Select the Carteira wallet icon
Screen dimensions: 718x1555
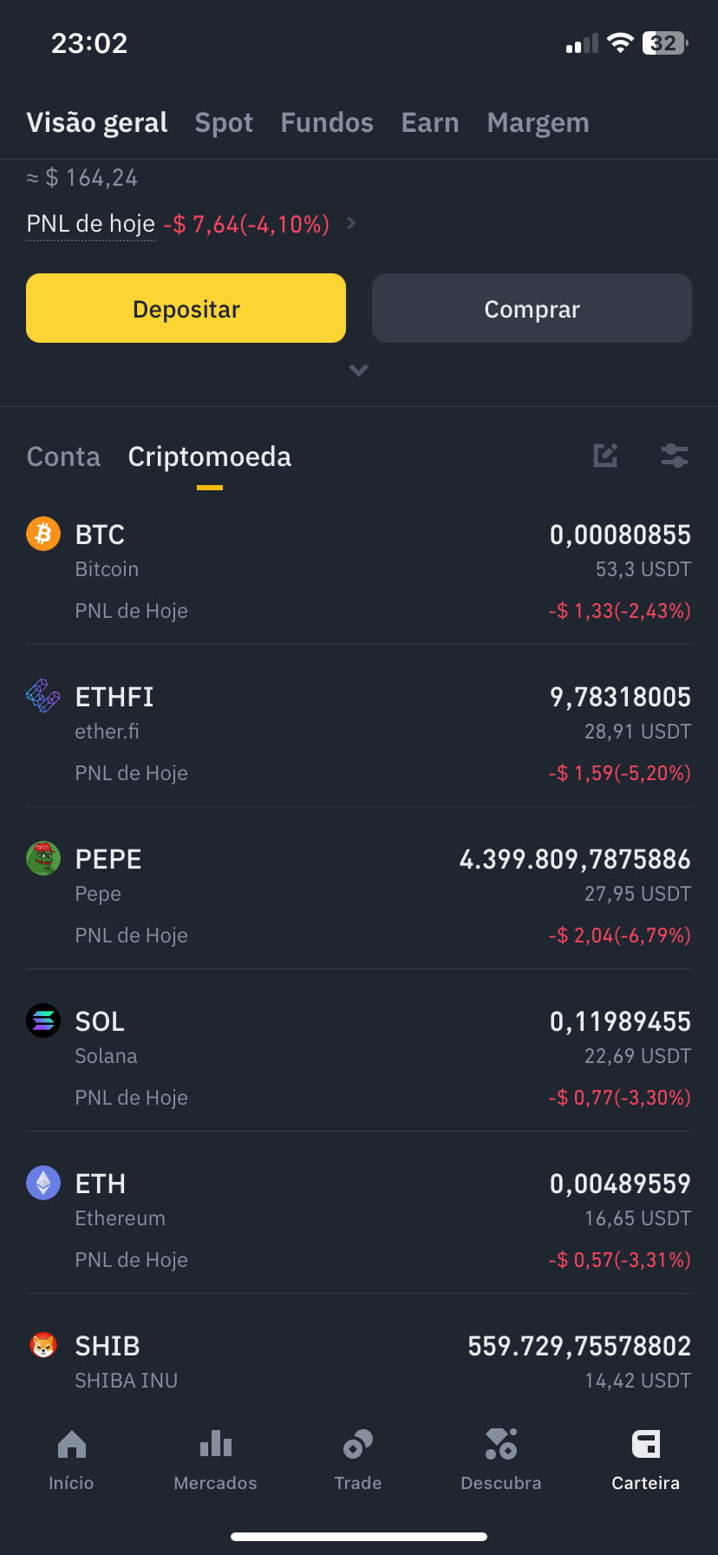pyautogui.click(x=646, y=1444)
